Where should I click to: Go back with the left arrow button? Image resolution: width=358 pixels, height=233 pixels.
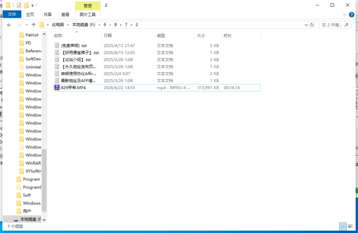(9, 25)
